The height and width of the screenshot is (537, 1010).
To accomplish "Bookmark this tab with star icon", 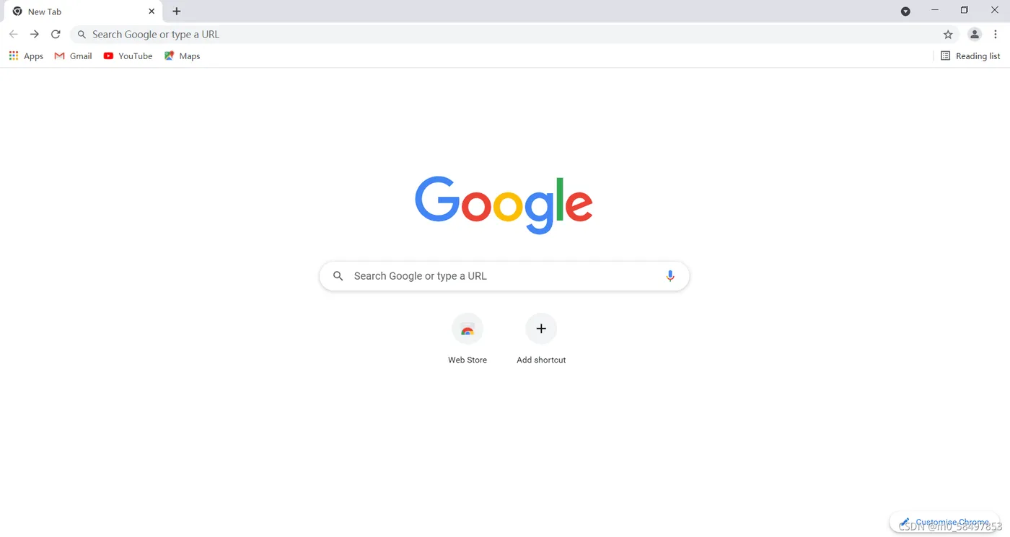I will pyautogui.click(x=948, y=34).
